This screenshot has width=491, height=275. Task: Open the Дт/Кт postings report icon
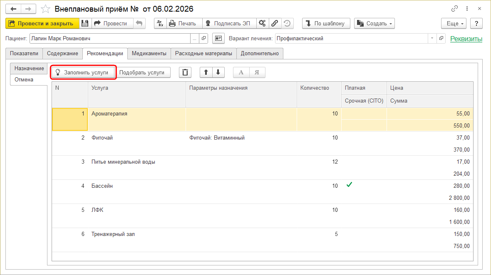point(160,23)
